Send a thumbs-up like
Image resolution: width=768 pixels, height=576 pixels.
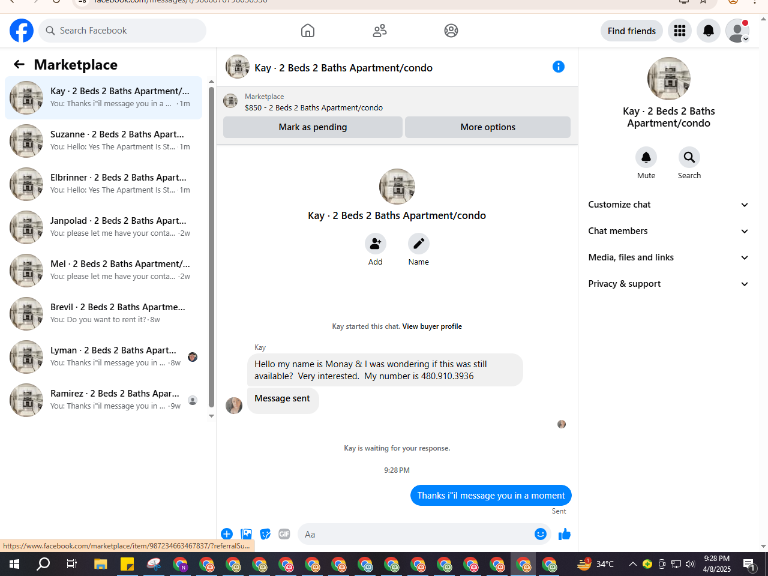click(x=565, y=534)
